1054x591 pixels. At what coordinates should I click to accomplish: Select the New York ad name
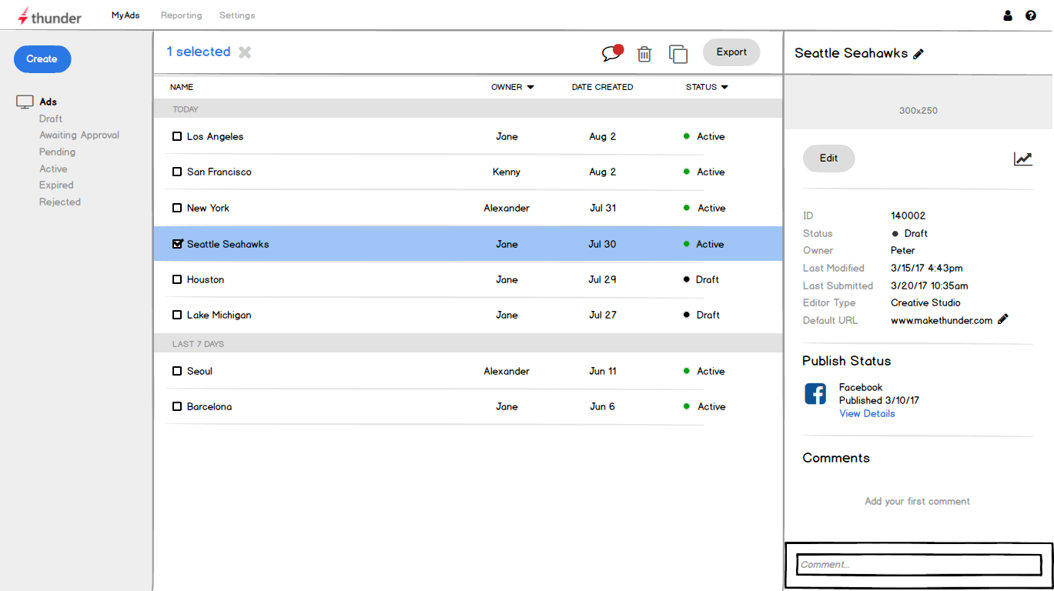click(x=208, y=208)
